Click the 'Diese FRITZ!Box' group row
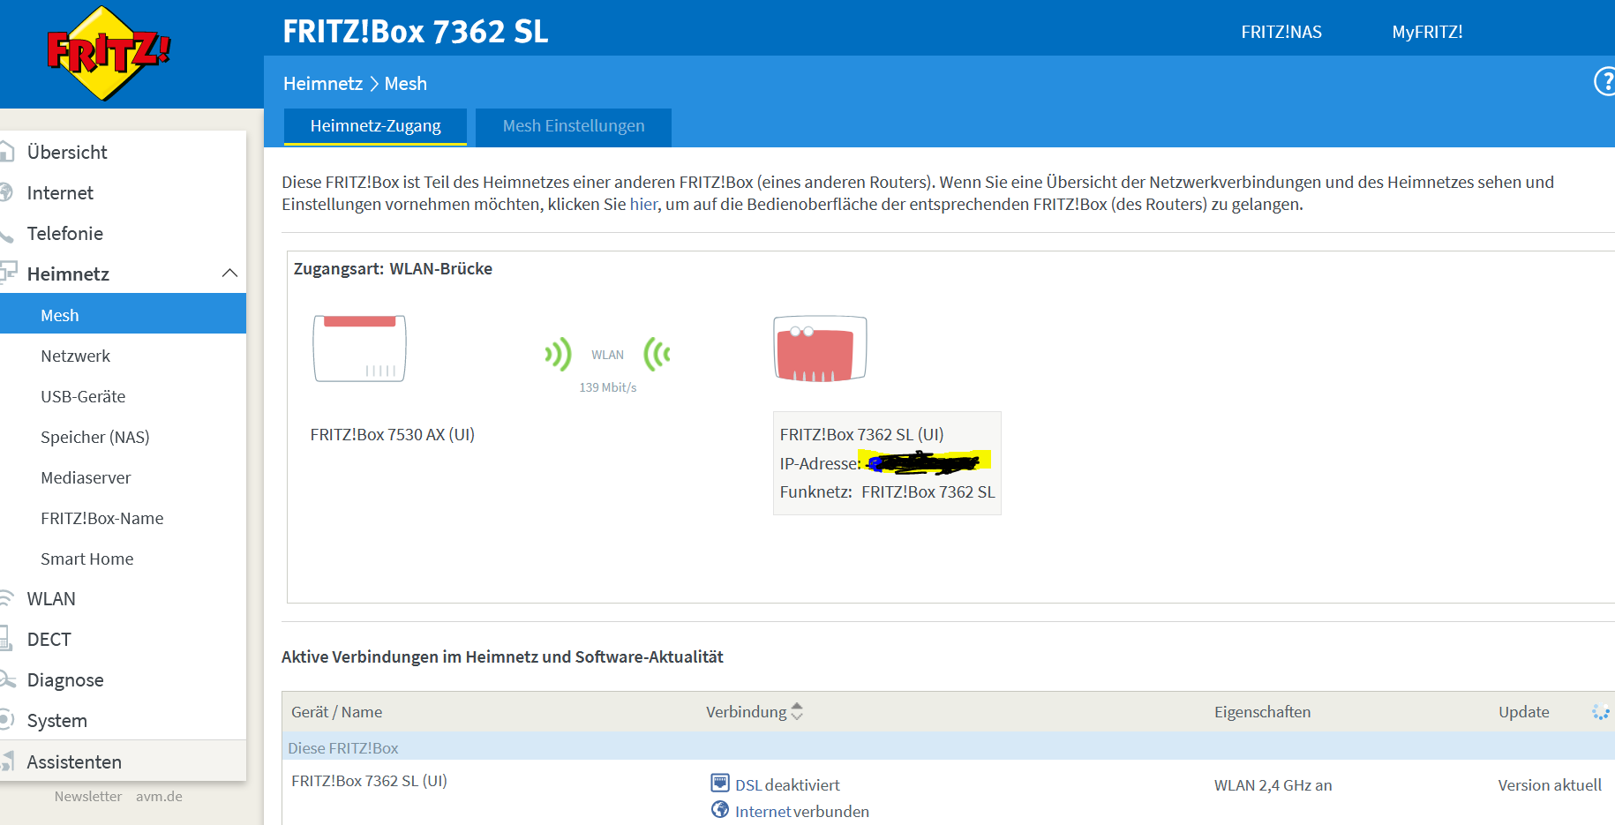 pyautogui.click(x=949, y=747)
